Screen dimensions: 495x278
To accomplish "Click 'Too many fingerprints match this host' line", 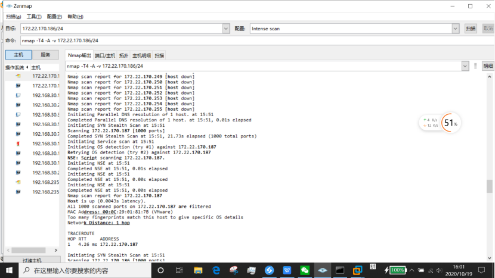I will [x=155, y=217].
